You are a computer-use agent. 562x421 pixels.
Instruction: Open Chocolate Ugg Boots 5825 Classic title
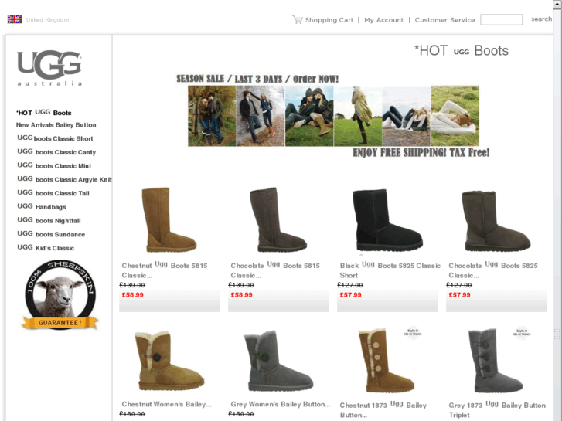click(493, 270)
